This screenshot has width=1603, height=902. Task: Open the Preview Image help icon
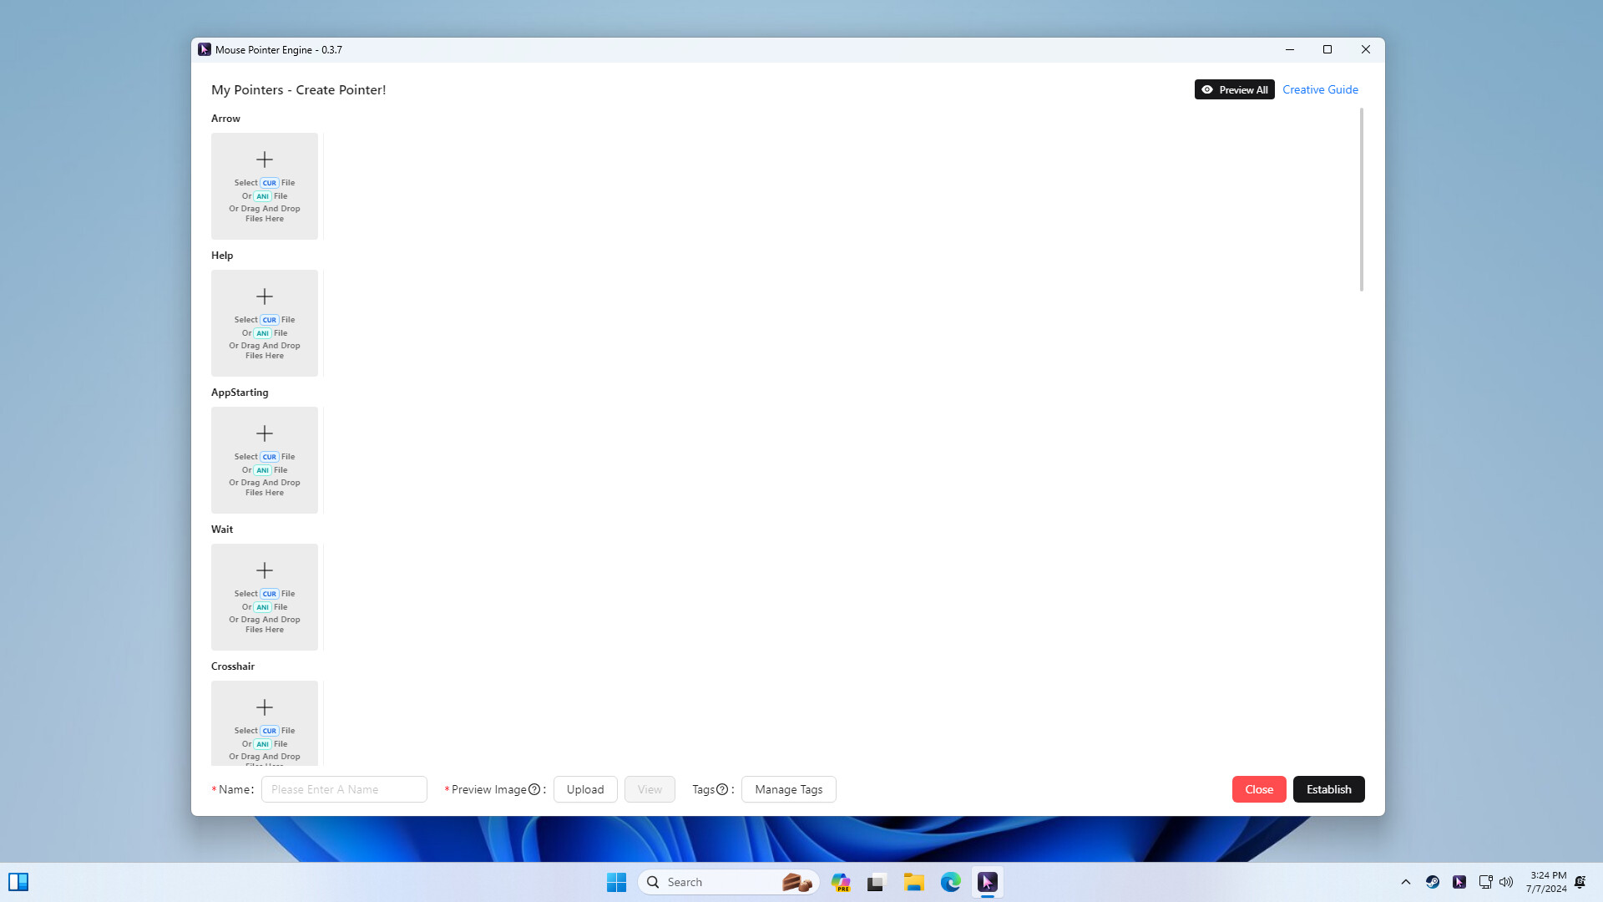coord(533,788)
